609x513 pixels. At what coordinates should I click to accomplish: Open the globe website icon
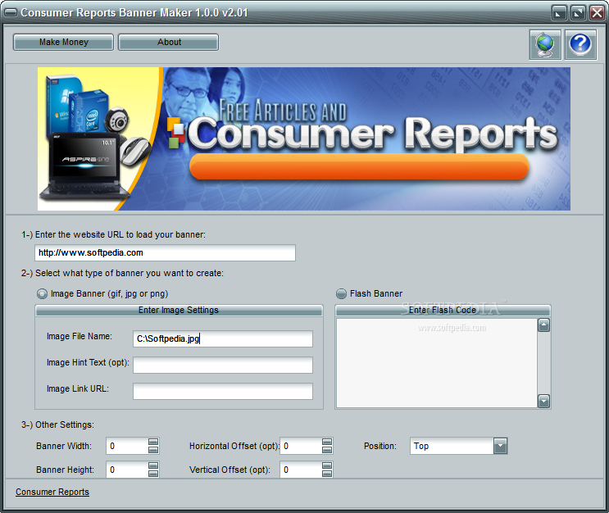point(545,45)
